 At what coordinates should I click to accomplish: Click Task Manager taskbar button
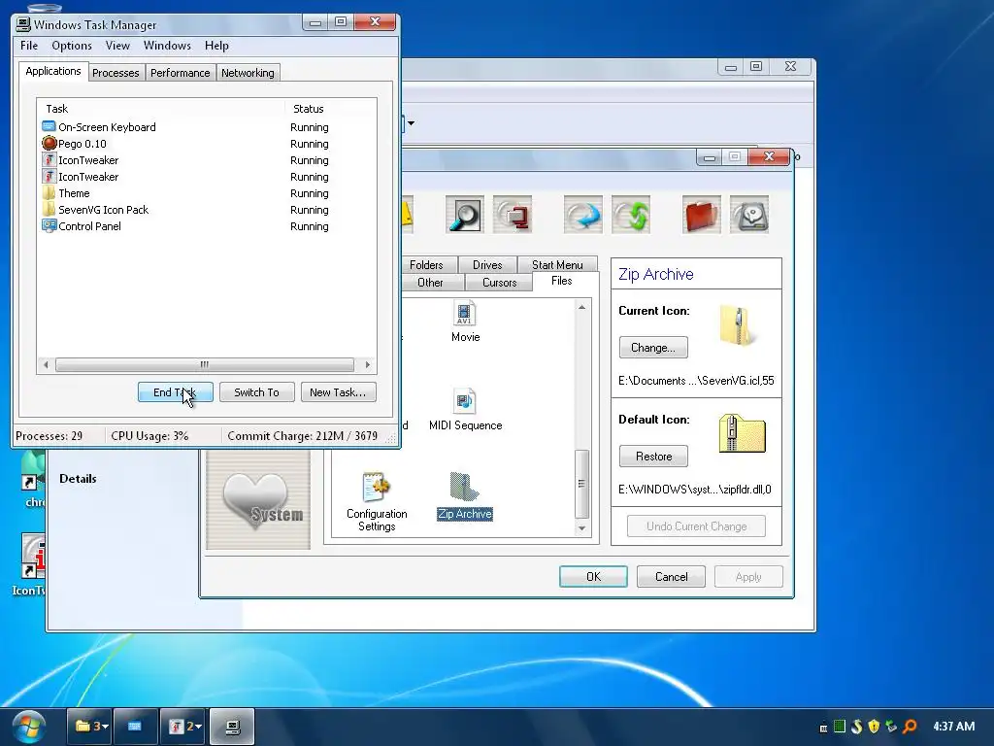click(232, 727)
